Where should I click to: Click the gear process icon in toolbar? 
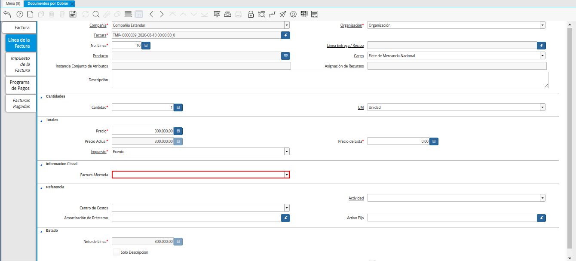[x=293, y=14]
